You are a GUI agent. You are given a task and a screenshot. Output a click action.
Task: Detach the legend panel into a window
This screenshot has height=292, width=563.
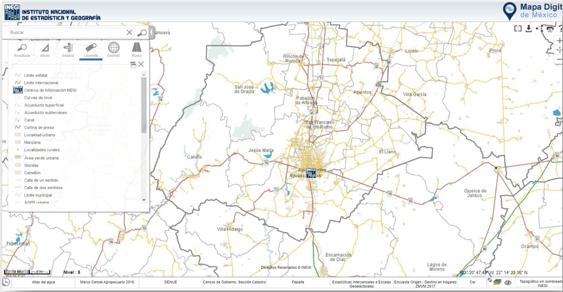(x=133, y=65)
